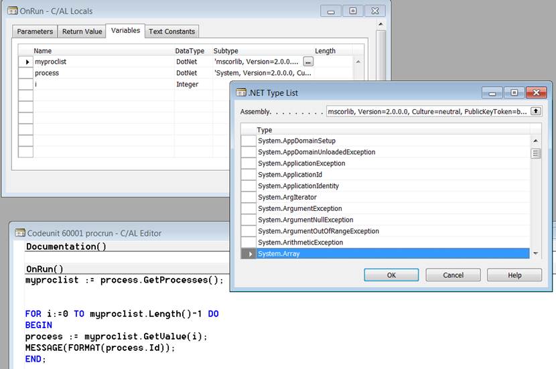This screenshot has width=556, height=369.
Task: Click the OnRun C/AL Locals window icon
Action: point(12,11)
